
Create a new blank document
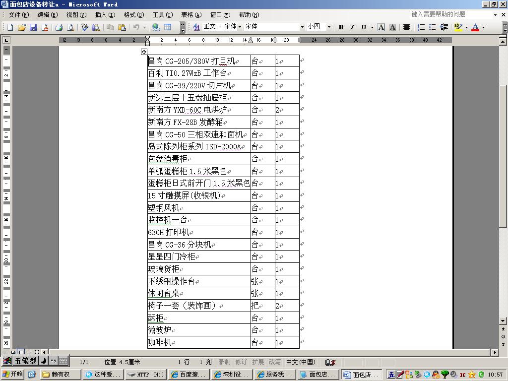pyautogui.click(x=10, y=27)
